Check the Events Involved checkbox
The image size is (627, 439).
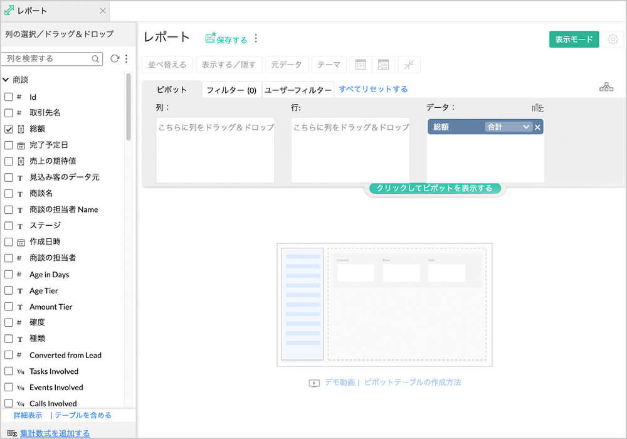(x=8, y=387)
